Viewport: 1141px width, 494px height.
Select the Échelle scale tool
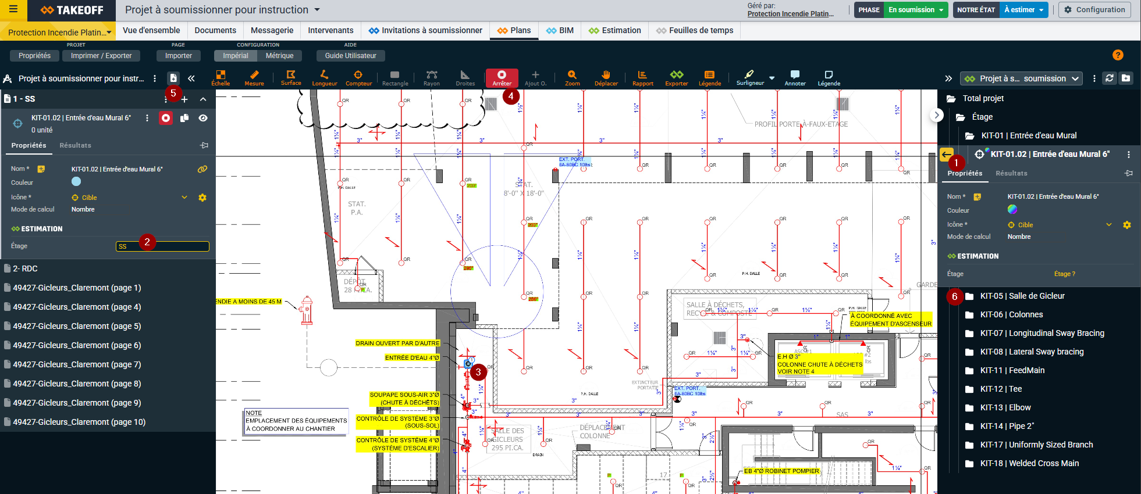[x=221, y=78]
